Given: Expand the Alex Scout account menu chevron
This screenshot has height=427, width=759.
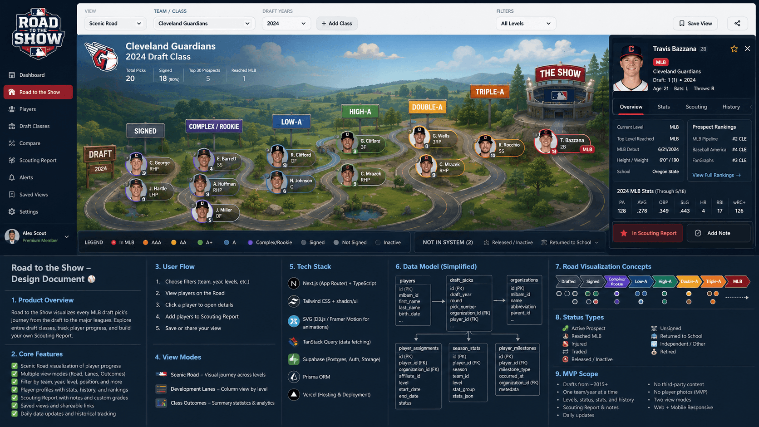Looking at the screenshot, I should 67,236.
